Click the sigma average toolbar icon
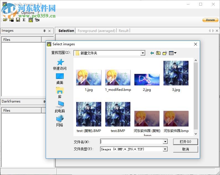 coord(24,20)
